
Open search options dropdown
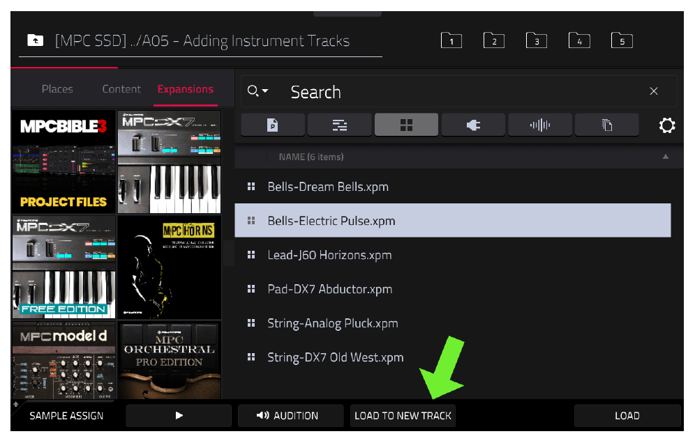pyautogui.click(x=257, y=91)
